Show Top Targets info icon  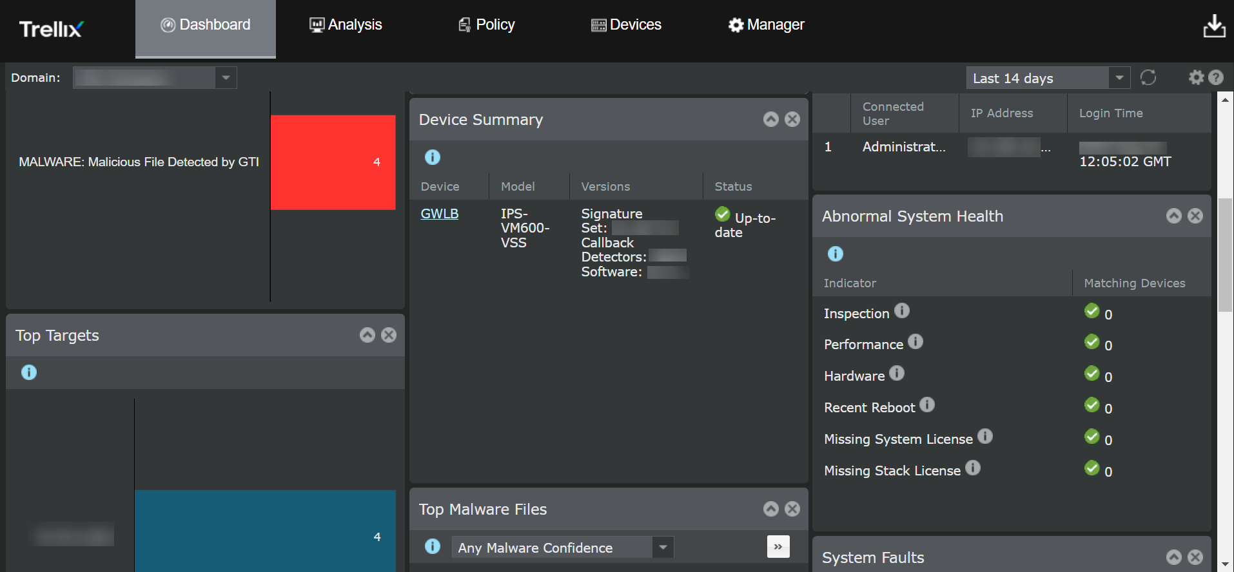[29, 372]
